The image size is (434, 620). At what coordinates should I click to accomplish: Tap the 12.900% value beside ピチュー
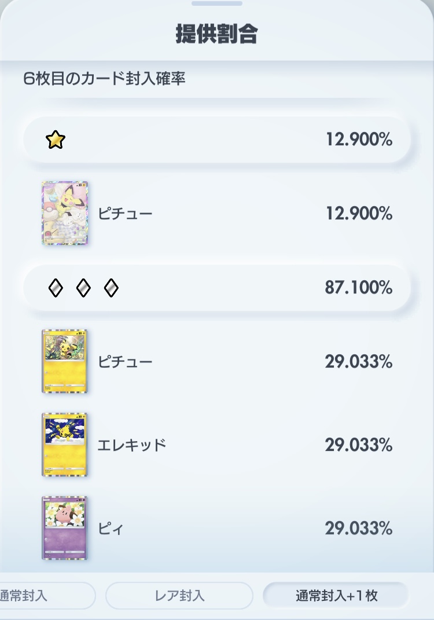359,214
